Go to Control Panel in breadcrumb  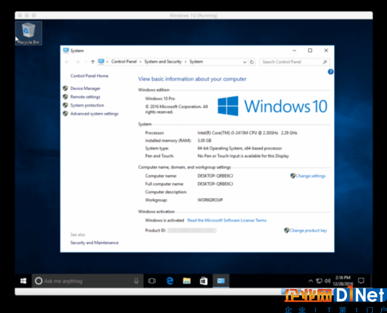click(x=124, y=62)
